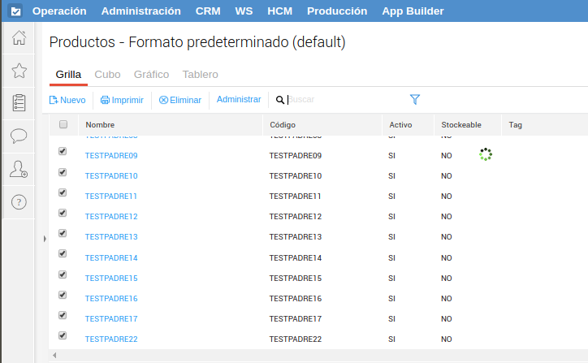Toggle the select-all checkbox in header

pyautogui.click(x=63, y=125)
